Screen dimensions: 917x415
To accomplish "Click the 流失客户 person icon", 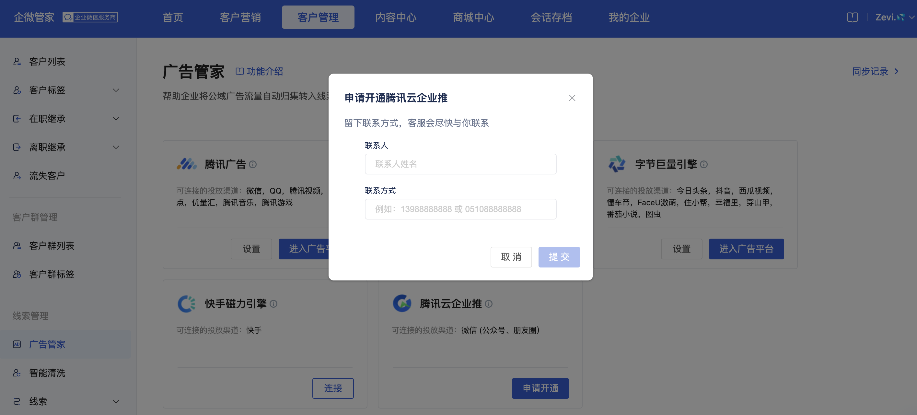I will [17, 176].
